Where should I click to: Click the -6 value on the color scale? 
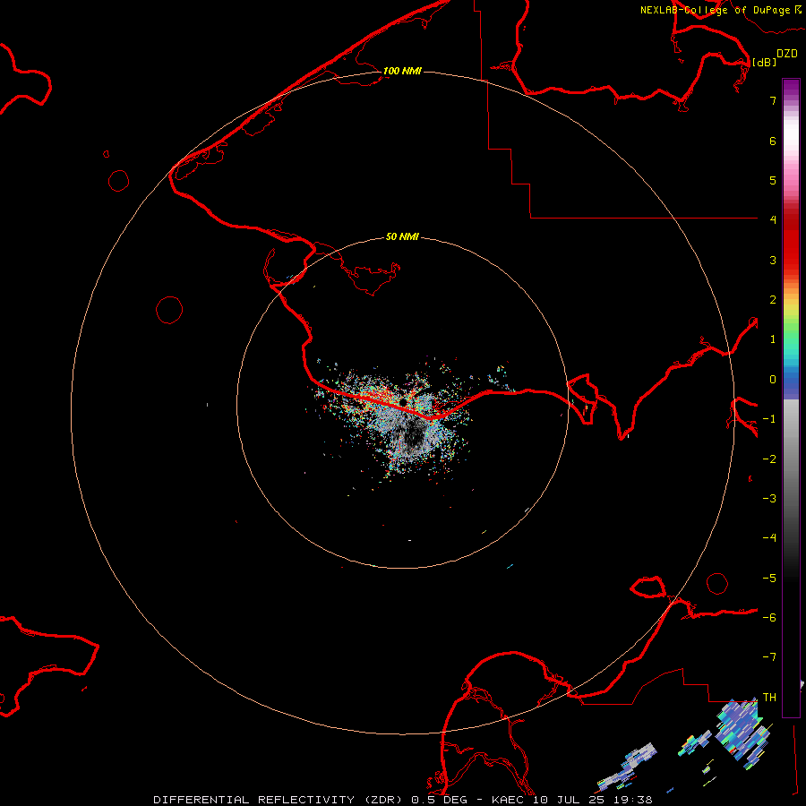[769, 618]
